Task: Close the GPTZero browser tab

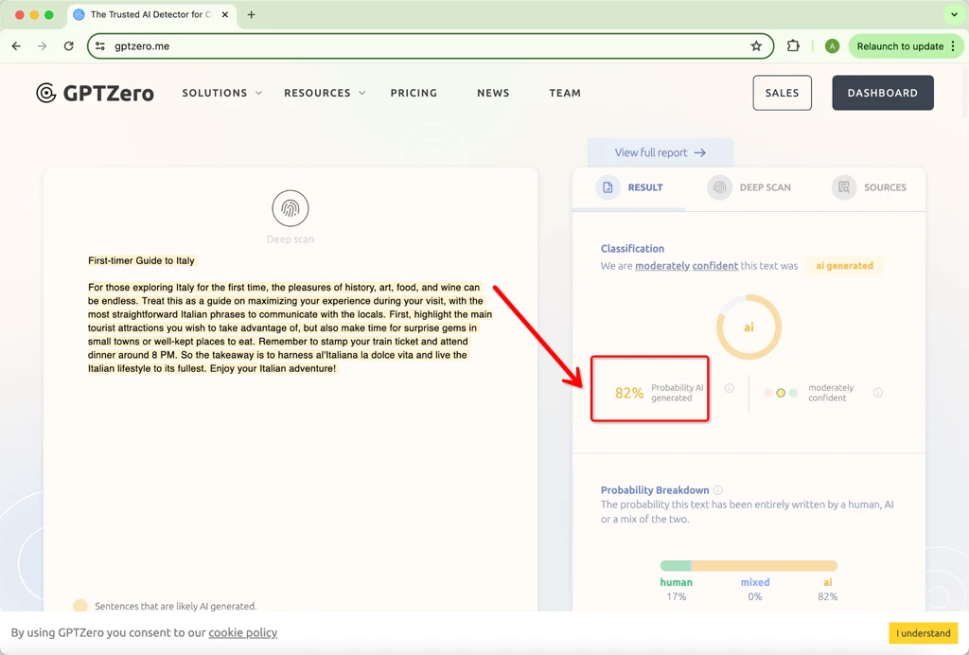Action: click(x=225, y=14)
